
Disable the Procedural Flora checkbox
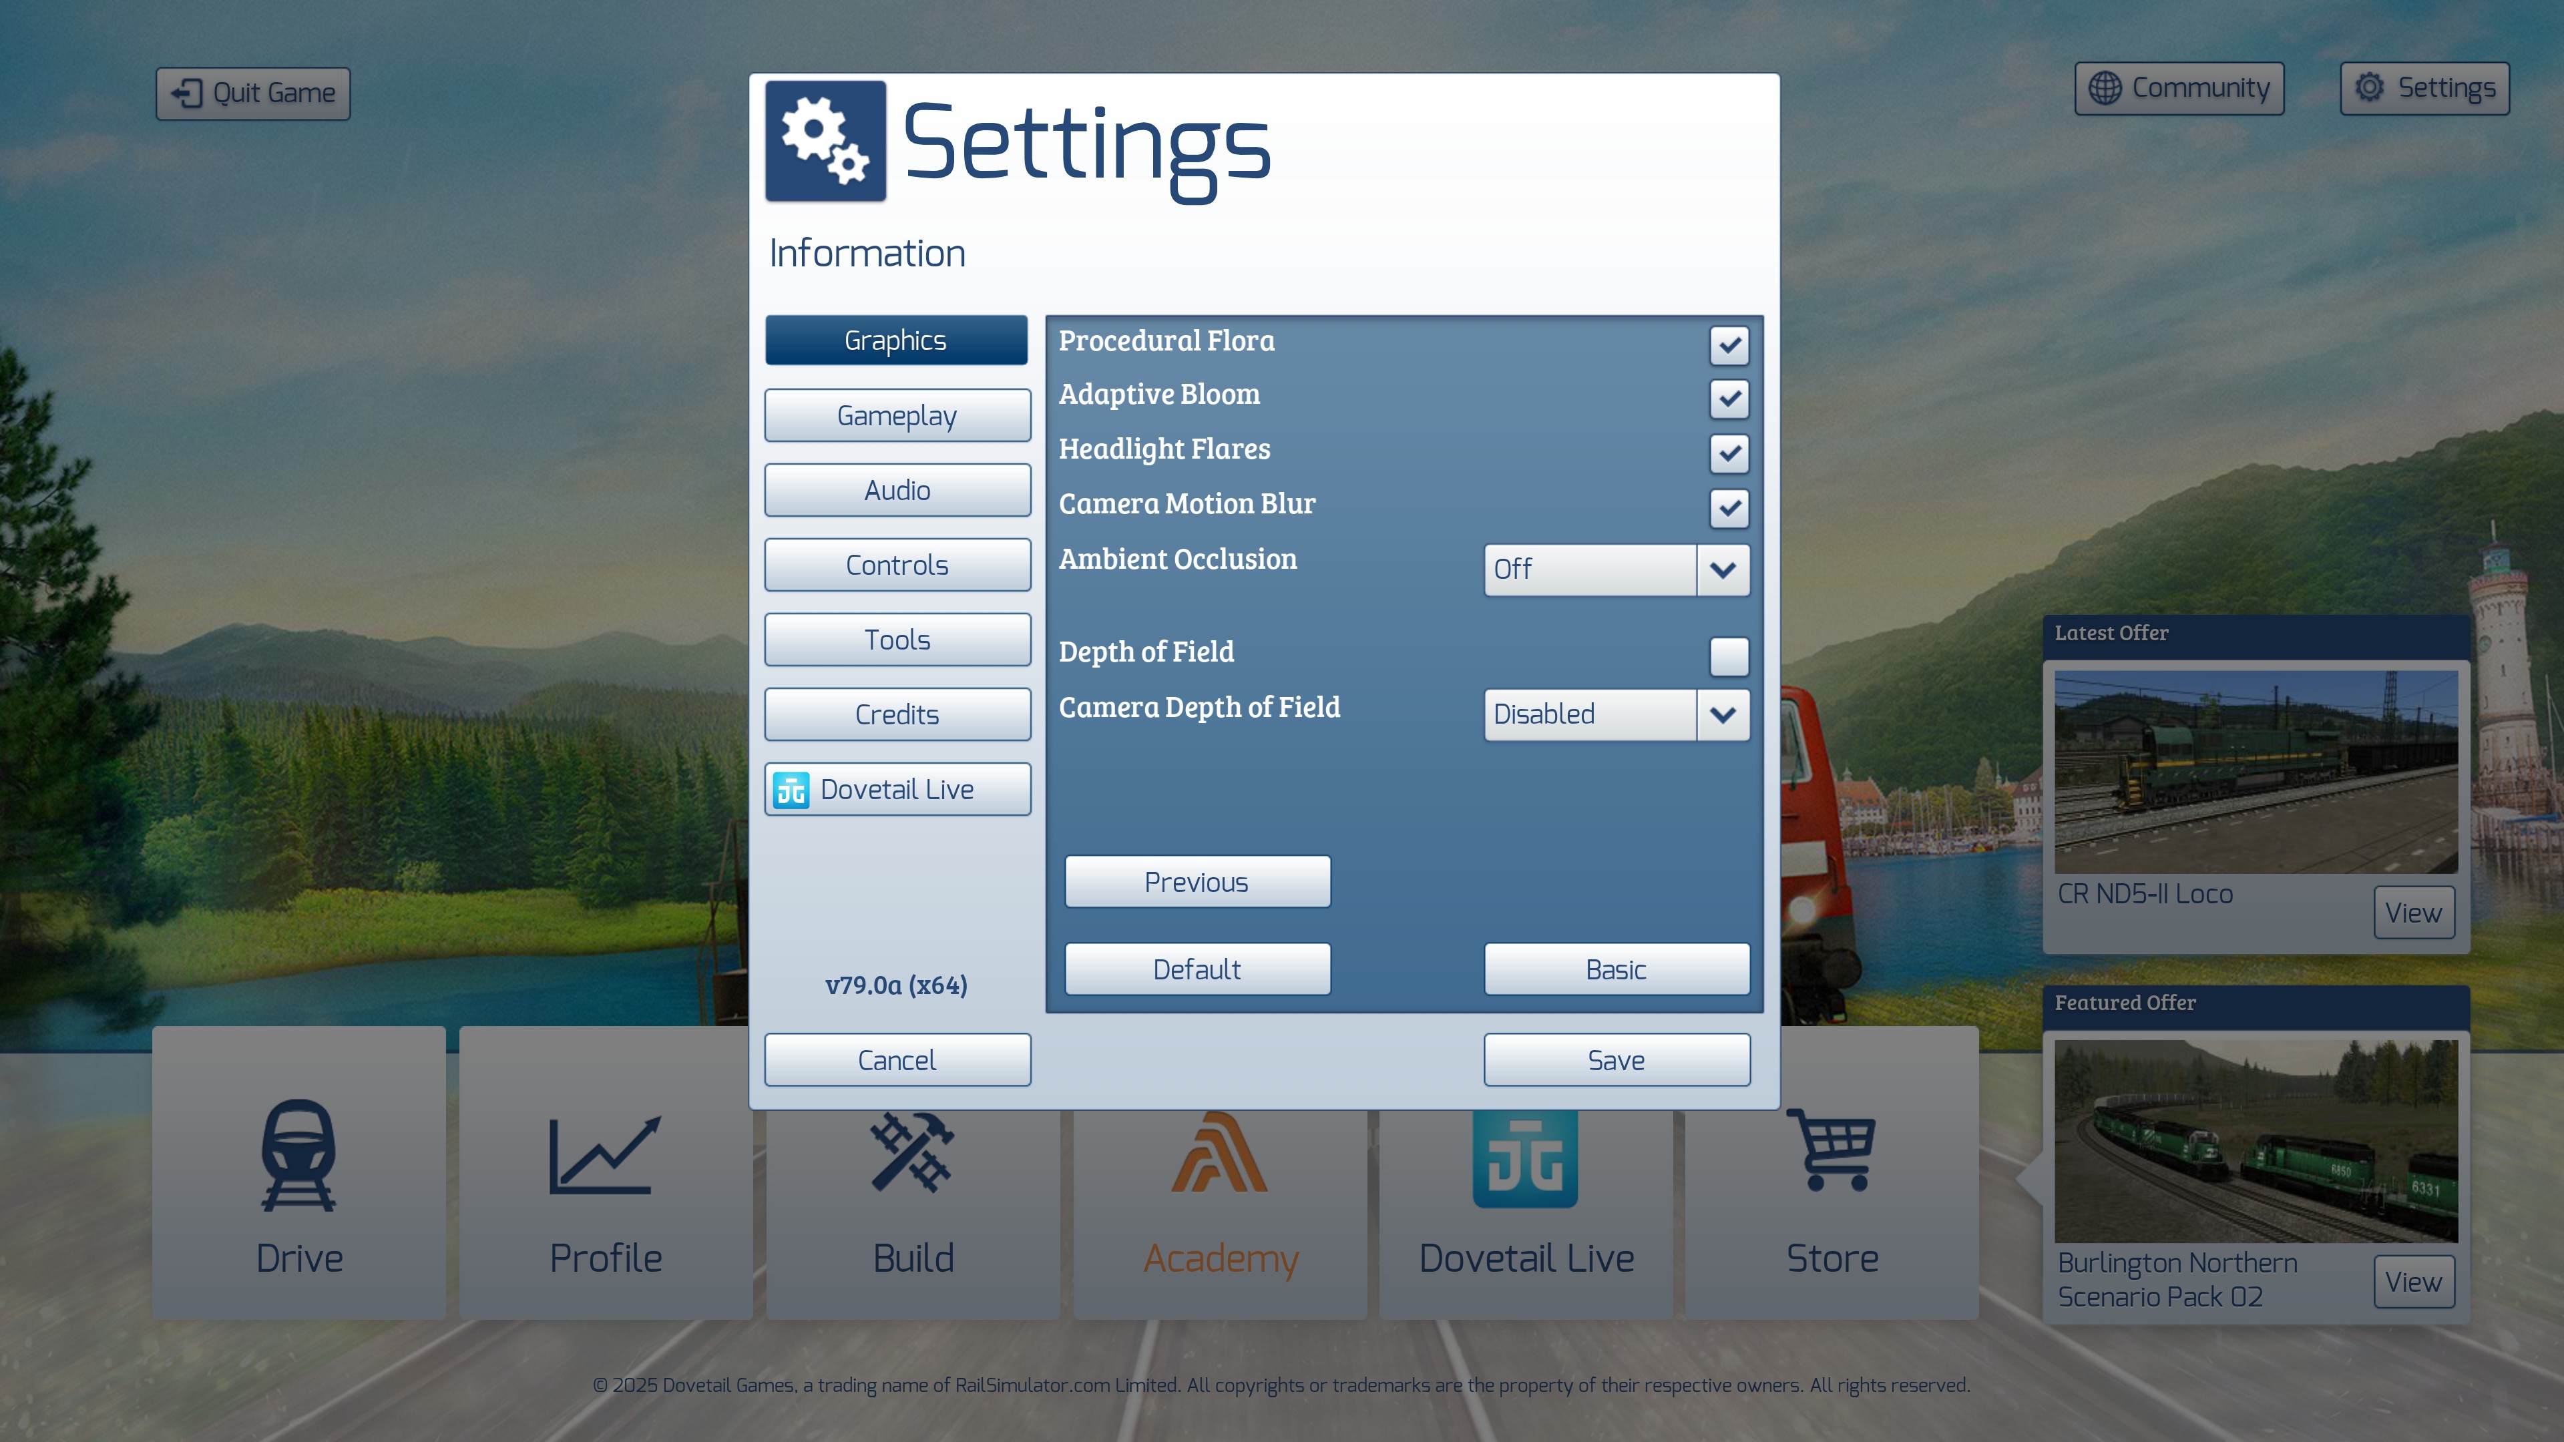(x=1729, y=345)
